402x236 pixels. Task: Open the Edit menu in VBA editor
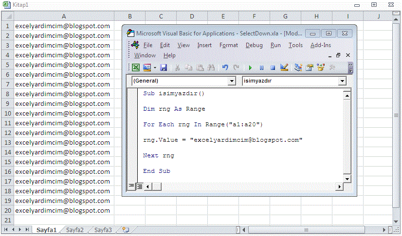[165, 45]
